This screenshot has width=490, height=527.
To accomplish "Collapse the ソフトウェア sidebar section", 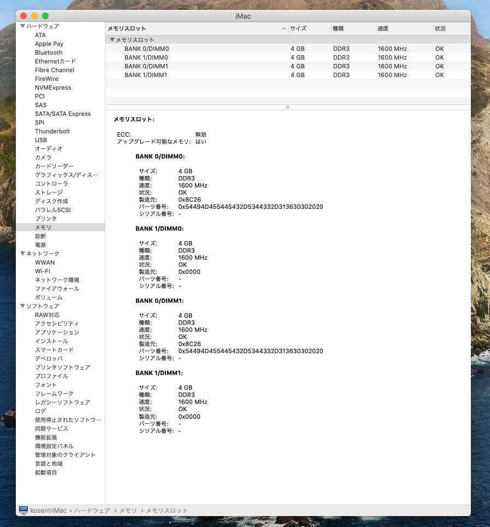I will (x=22, y=306).
